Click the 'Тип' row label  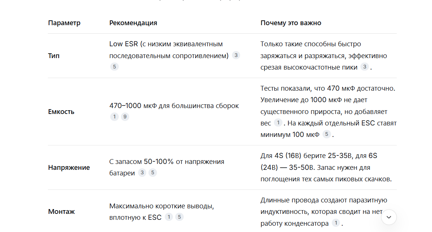pos(54,56)
